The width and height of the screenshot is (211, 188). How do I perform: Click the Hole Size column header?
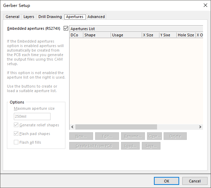pos(186,35)
